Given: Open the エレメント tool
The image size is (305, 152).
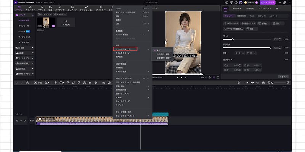Looking at the screenshot, I should [x=72, y=8].
